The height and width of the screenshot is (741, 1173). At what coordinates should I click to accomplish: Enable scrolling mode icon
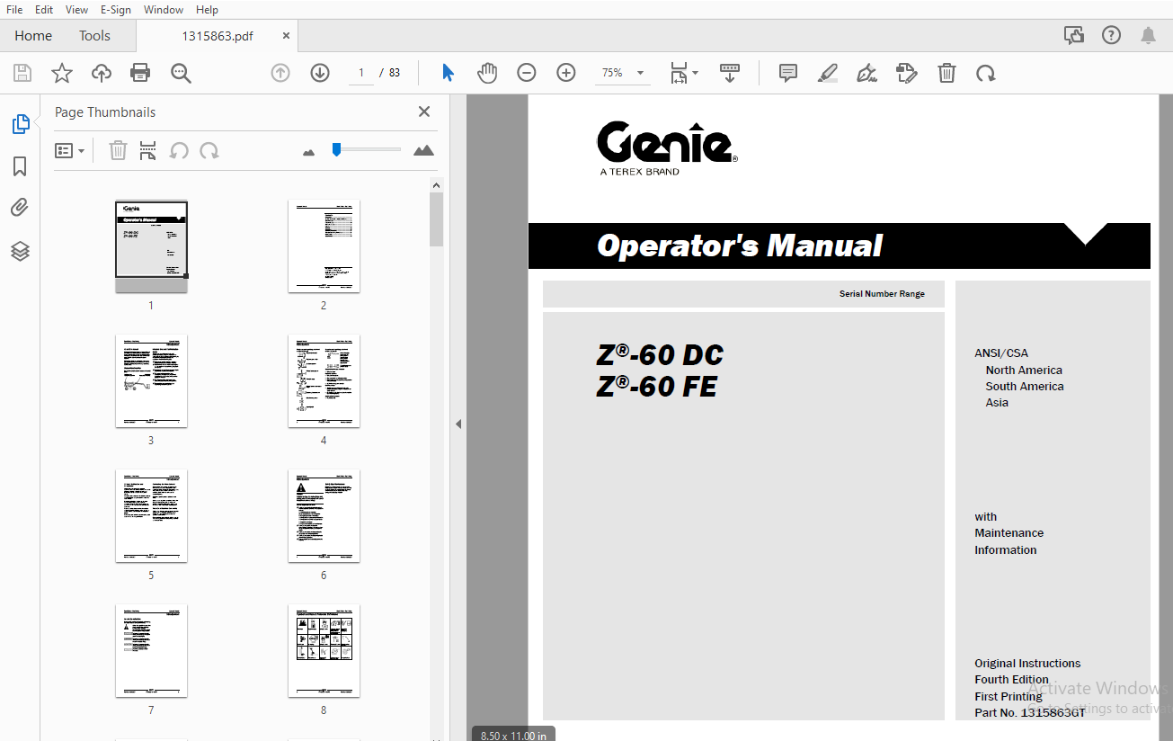pyautogui.click(x=730, y=73)
